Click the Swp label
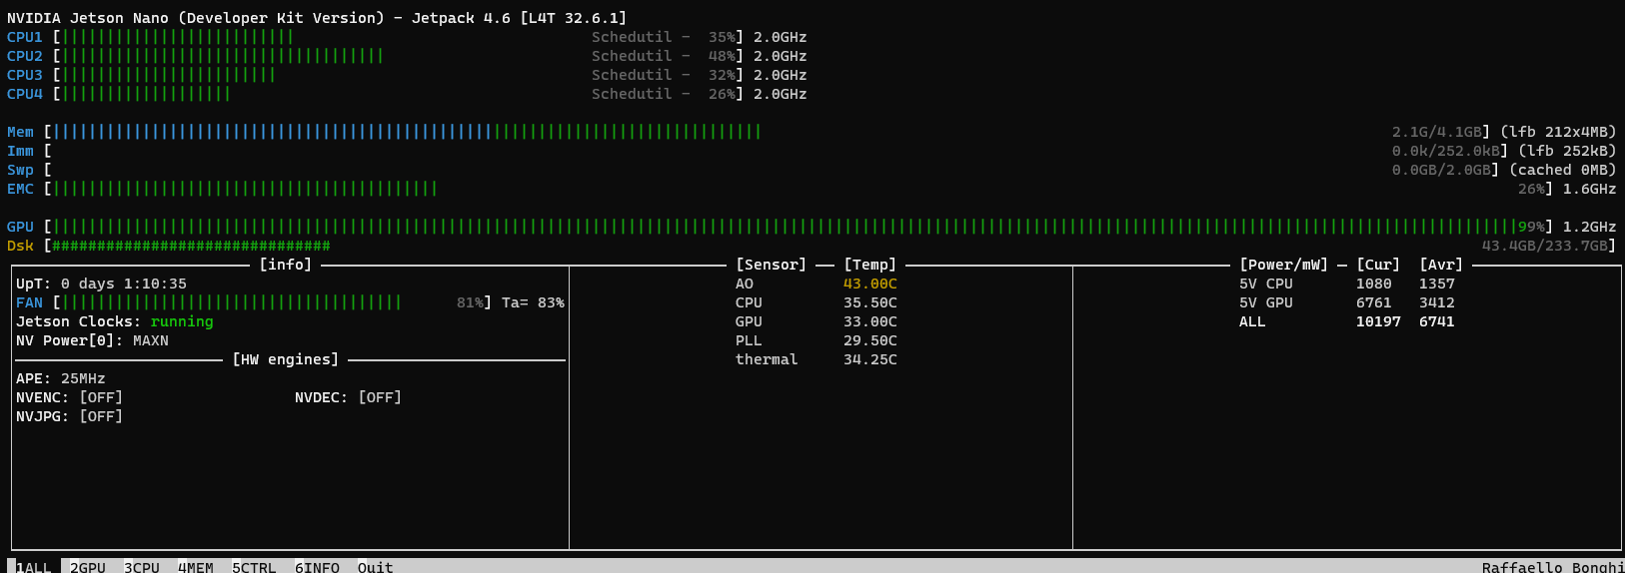This screenshot has height=573, width=1625. click(20, 170)
